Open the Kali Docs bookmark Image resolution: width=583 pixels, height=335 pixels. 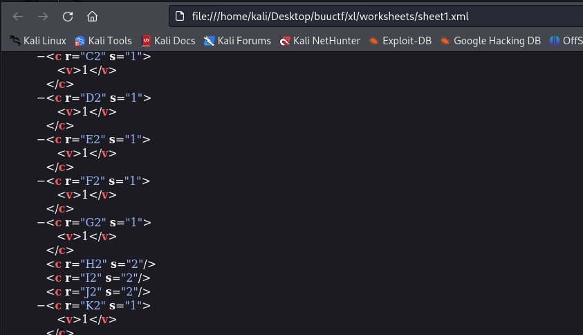pyautogui.click(x=168, y=41)
